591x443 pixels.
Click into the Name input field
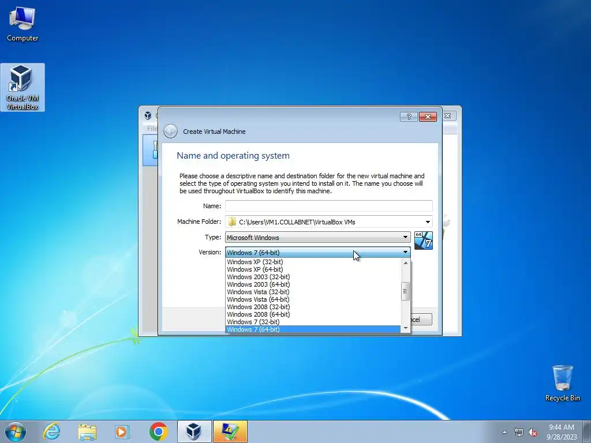click(x=328, y=206)
